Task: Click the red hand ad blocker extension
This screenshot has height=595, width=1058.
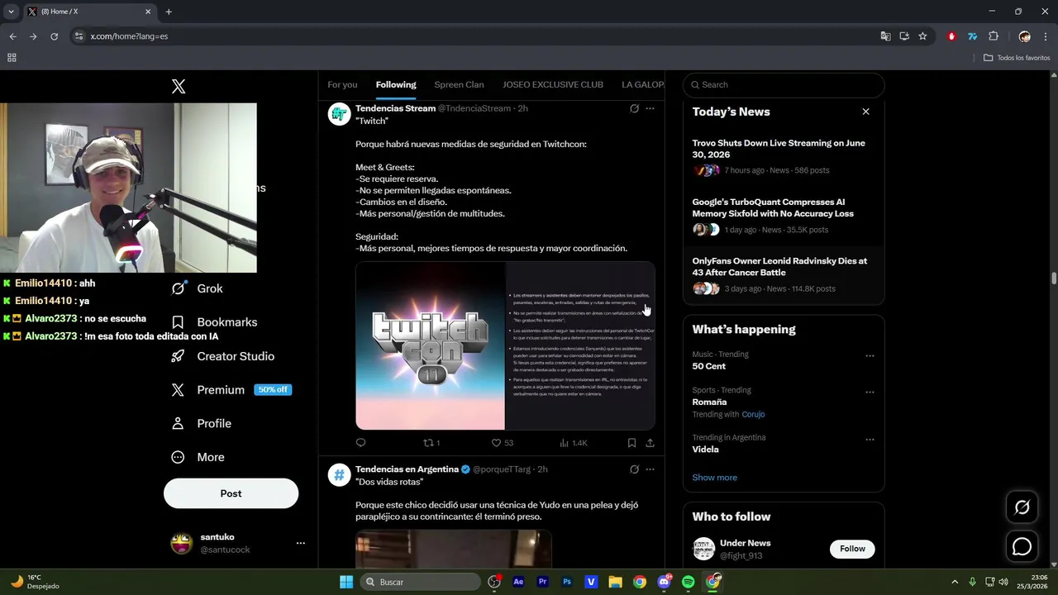Action: [x=951, y=36]
